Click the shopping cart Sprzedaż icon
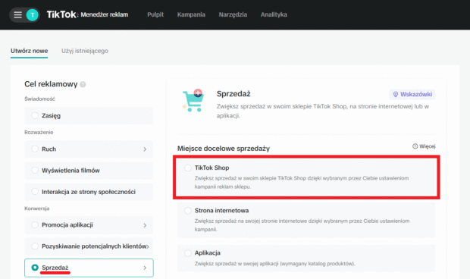The width and height of the screenshot is (470, 279). (x=193, y=100)
